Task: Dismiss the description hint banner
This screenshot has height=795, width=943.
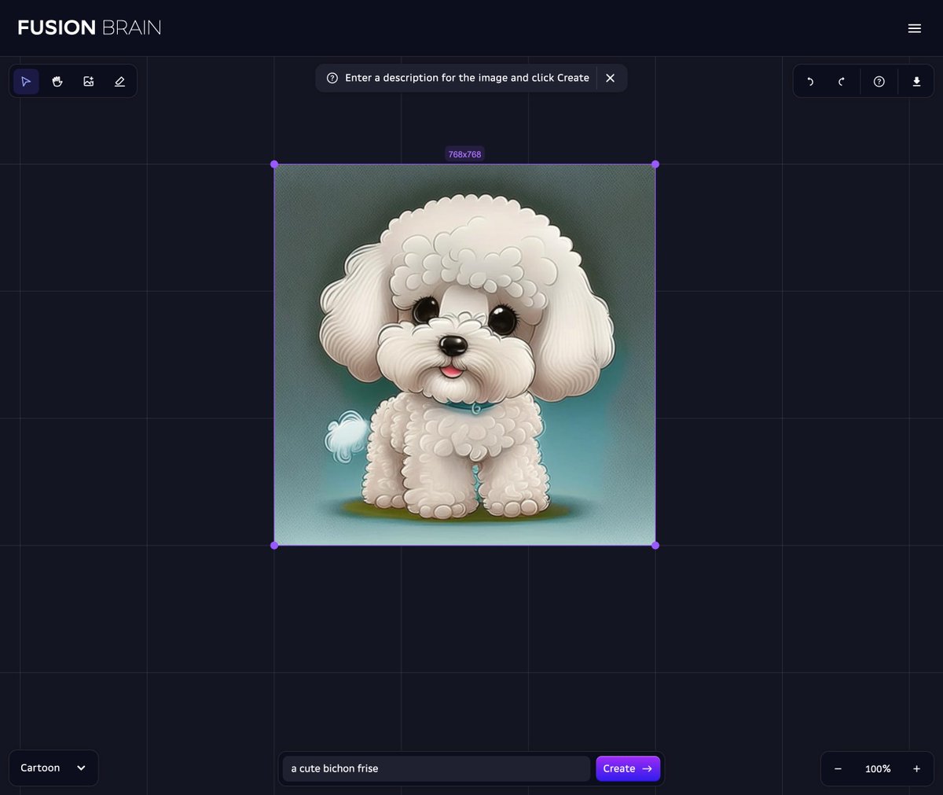Action: [610, 78]
